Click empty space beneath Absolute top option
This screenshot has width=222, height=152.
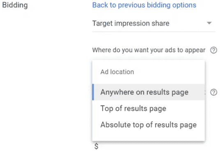click(x=149, y=137)
